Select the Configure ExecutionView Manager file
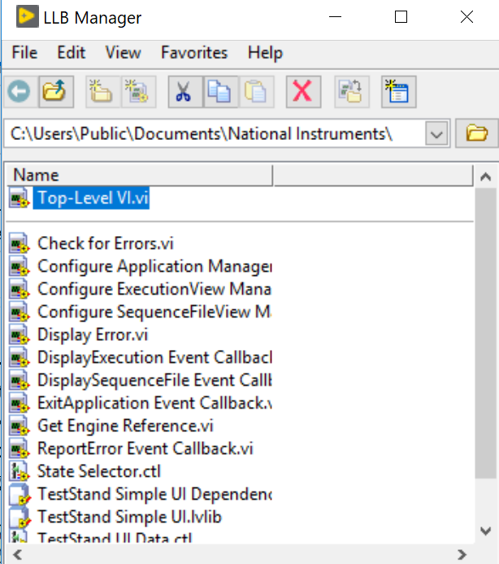The image size is (499, 564). [154, 289]
